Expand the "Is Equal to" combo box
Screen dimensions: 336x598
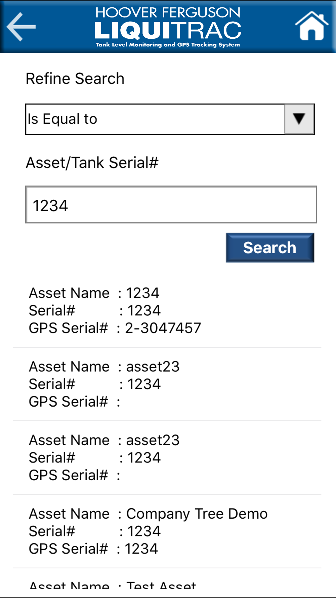155,119
